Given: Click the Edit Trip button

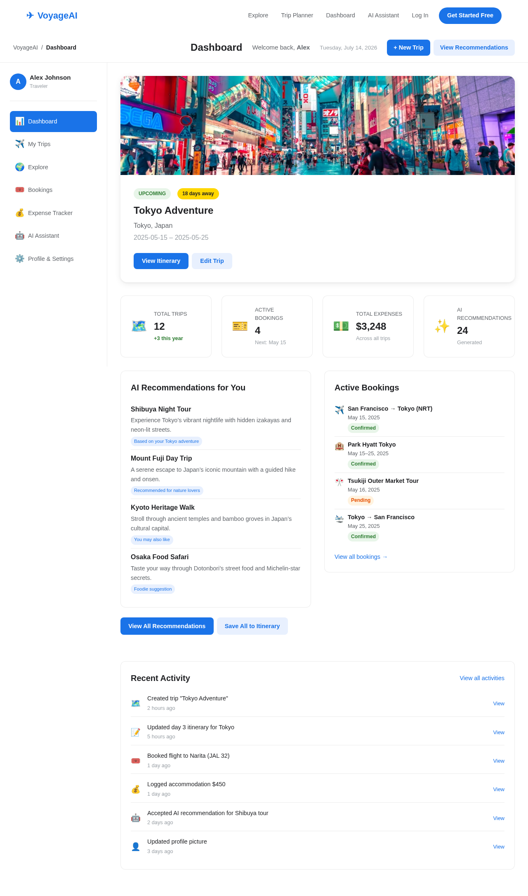Looking at the screenshot, I should [212, 261].
